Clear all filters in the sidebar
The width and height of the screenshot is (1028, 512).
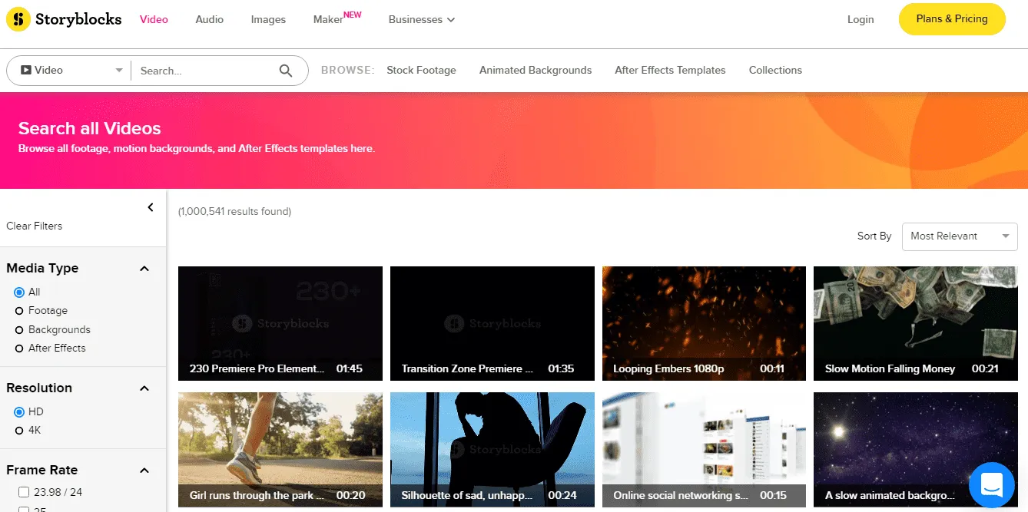(x=35, y=226)
